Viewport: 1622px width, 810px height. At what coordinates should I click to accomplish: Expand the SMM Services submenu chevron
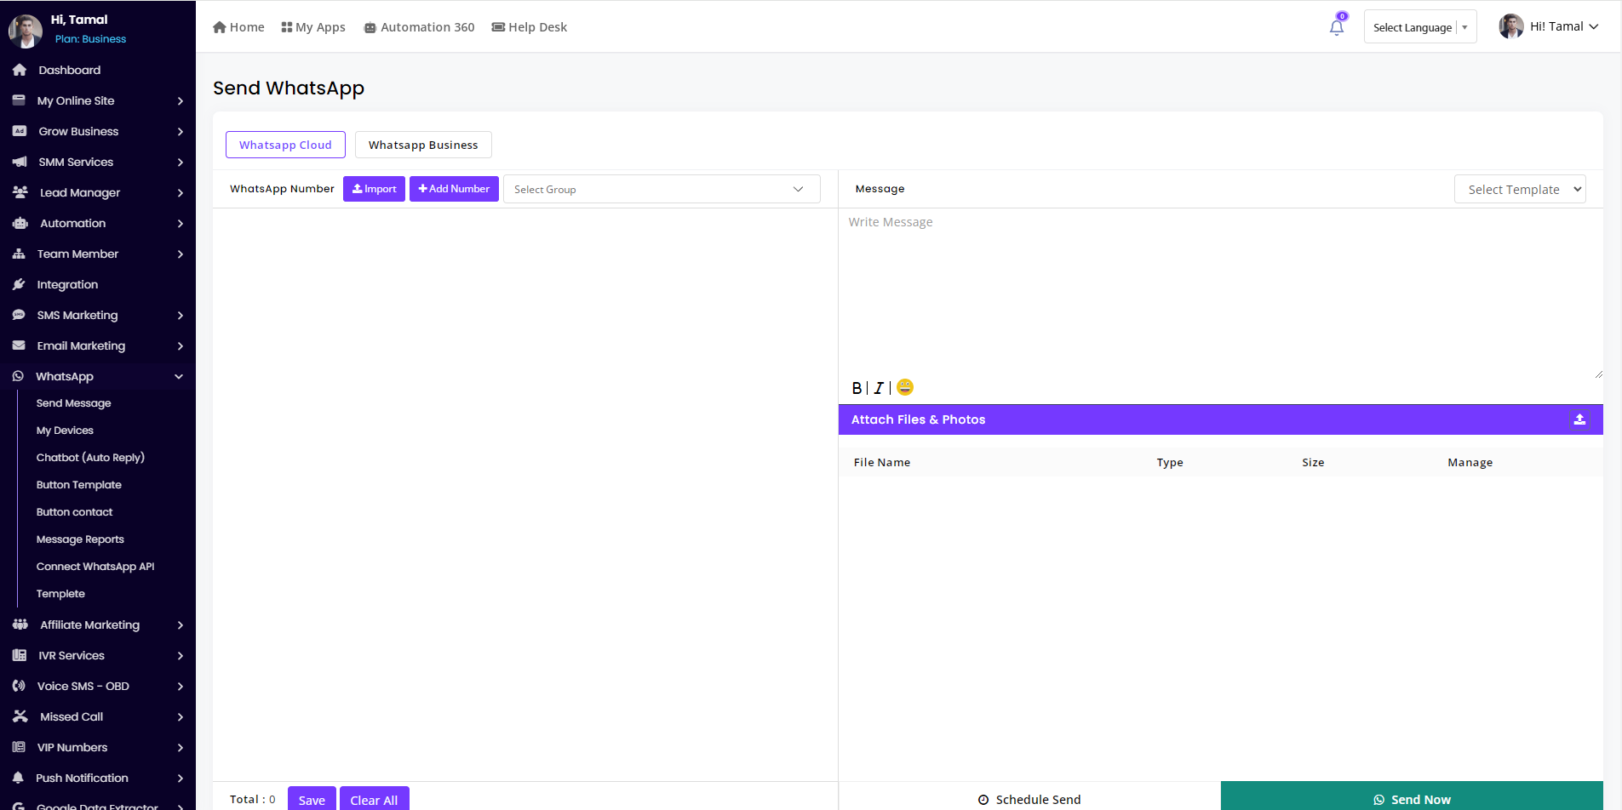point(181,163)
